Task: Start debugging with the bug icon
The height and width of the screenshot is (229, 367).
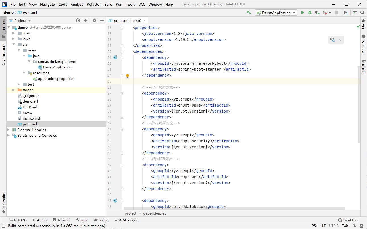Action: (310, 13)
